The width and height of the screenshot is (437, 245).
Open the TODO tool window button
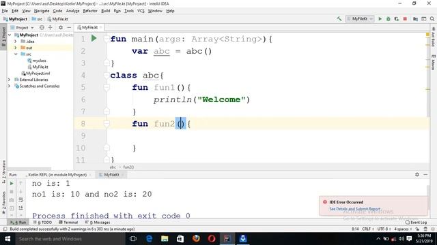(x=42, y=223)
